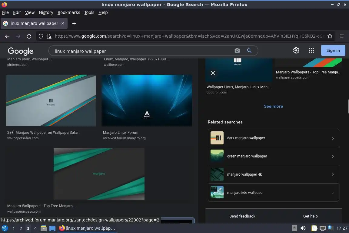
Task: Click the disabled forward navigation arrow
Action: pyautogui.click(x=18, y=36)
